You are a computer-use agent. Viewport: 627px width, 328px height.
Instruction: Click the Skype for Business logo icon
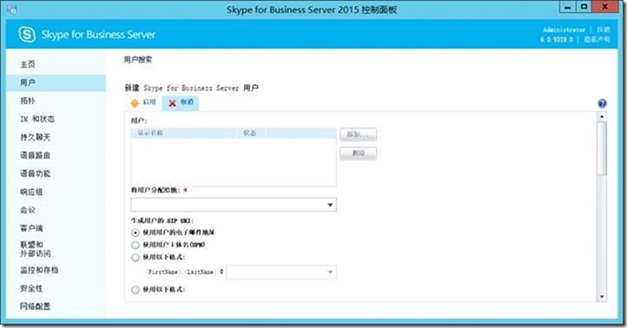(27, 35)
